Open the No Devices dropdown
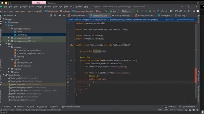204x114 pixels. pos(128,11)
